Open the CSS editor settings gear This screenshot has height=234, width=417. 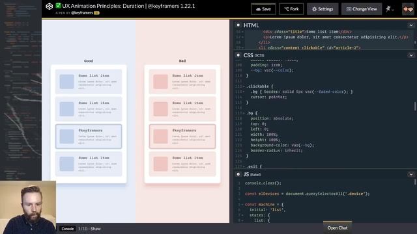pyautogui.click(x=238, y=55)
